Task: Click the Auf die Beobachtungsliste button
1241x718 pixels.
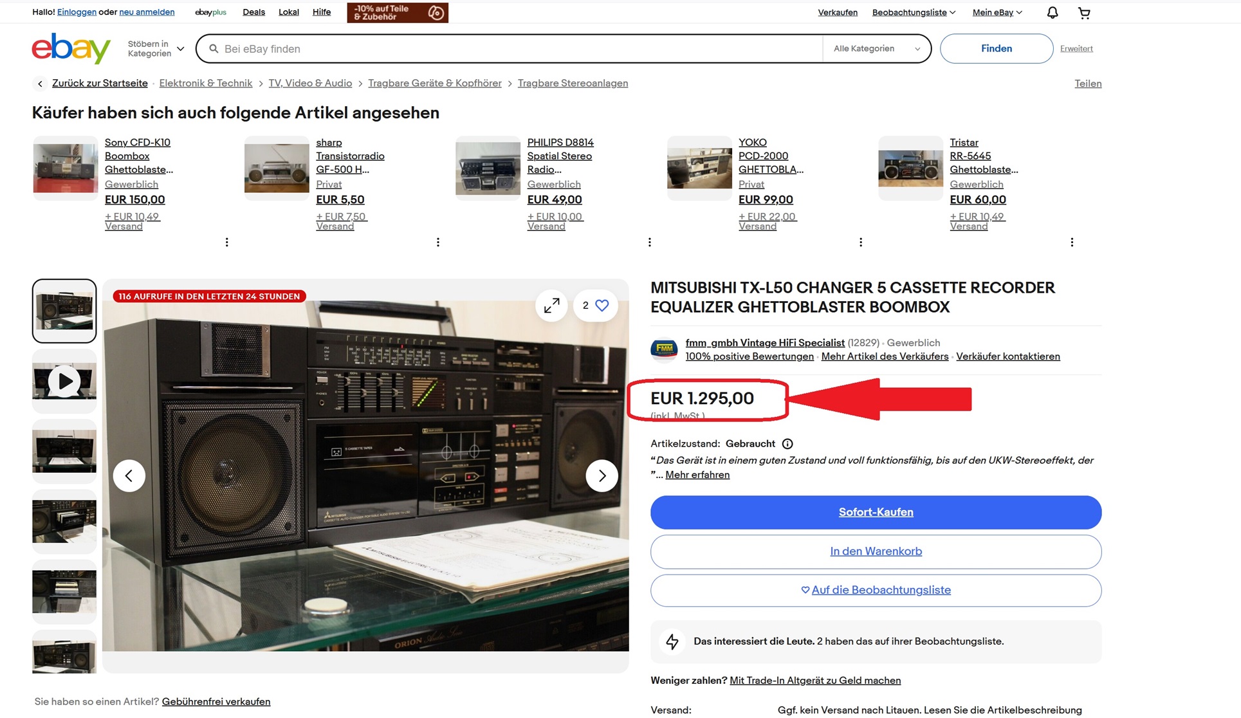Action: (x=876, y=590)
